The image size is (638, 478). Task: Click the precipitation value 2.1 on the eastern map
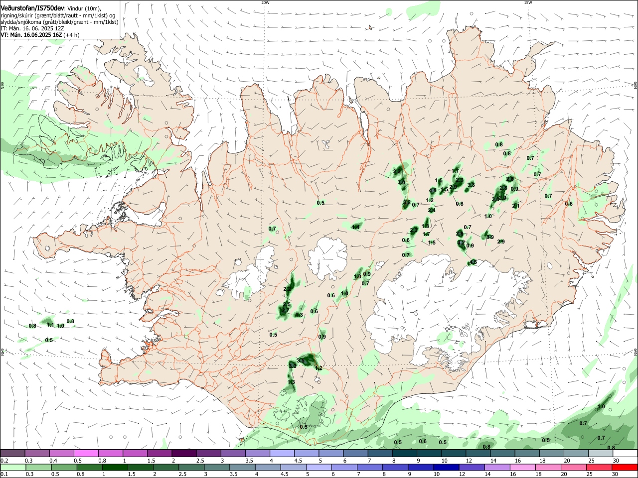pos(516,206)
